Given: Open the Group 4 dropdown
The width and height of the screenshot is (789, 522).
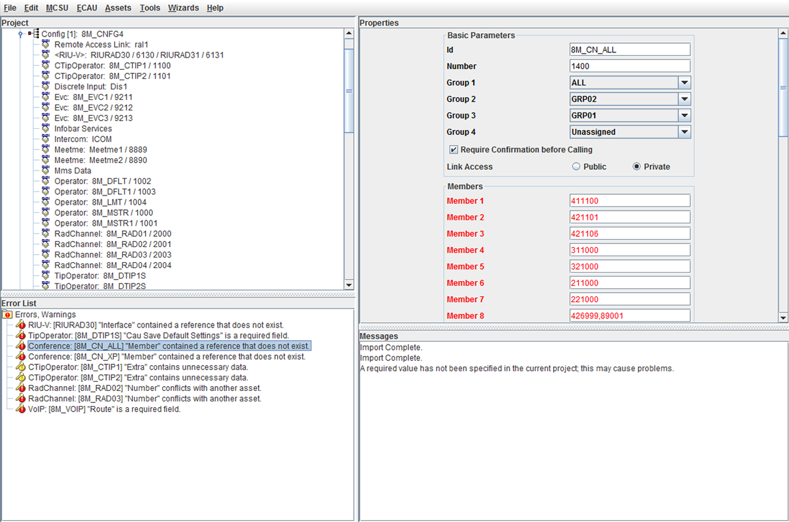Looking at the screenshot, I should click(684, 132).
